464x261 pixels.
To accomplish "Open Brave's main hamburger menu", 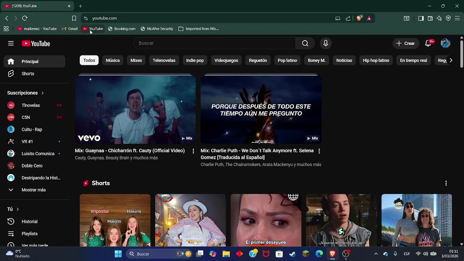I will click(x=457, y=18).
